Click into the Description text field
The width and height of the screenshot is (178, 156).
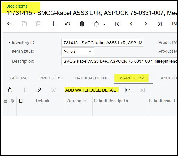(118, 61)
